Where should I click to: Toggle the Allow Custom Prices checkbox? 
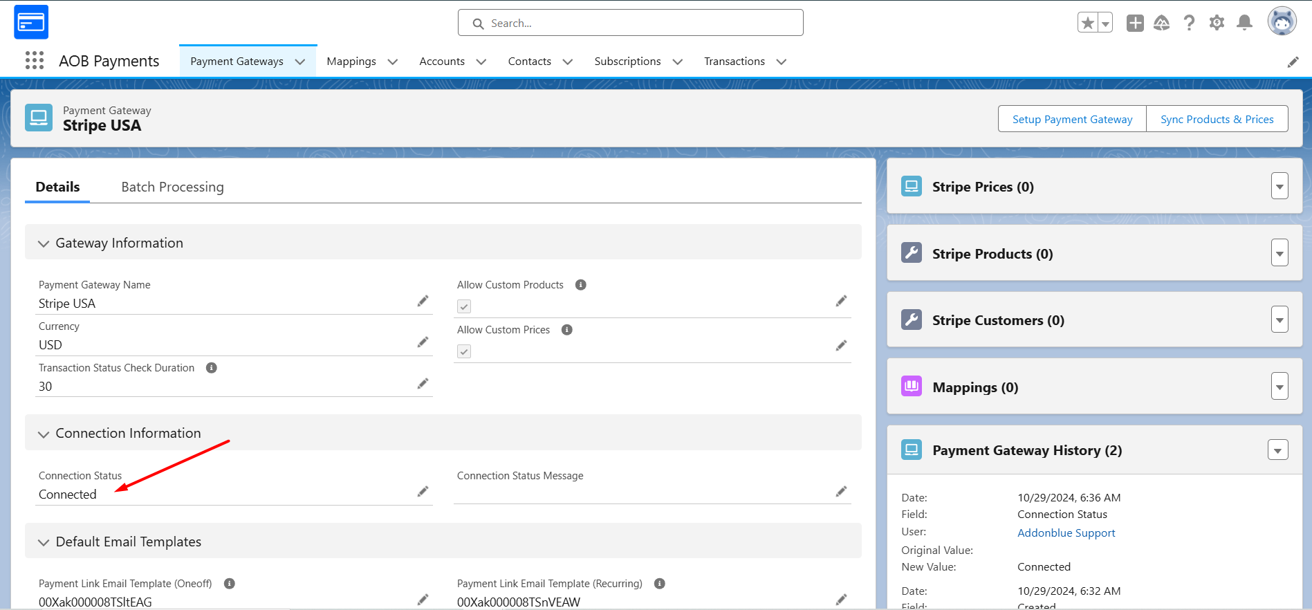pyautogui.click(x=464, y=351)
